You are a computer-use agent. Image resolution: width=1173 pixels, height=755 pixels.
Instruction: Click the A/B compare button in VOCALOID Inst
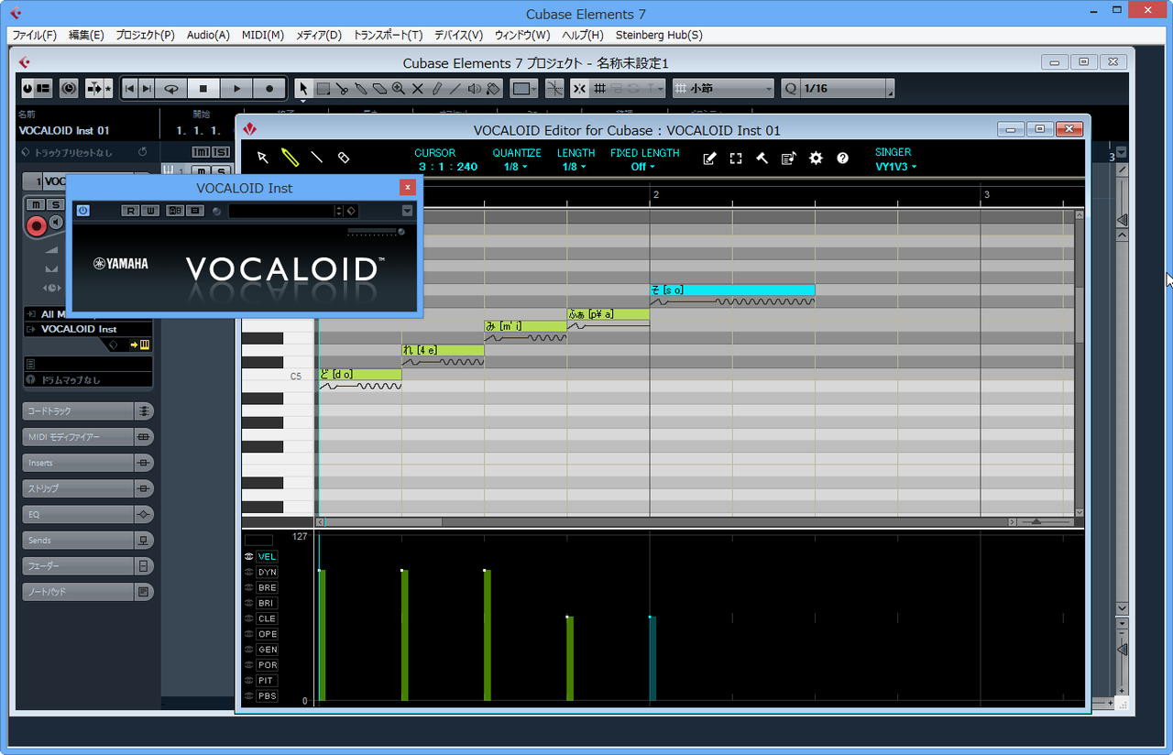pos(175,211)
